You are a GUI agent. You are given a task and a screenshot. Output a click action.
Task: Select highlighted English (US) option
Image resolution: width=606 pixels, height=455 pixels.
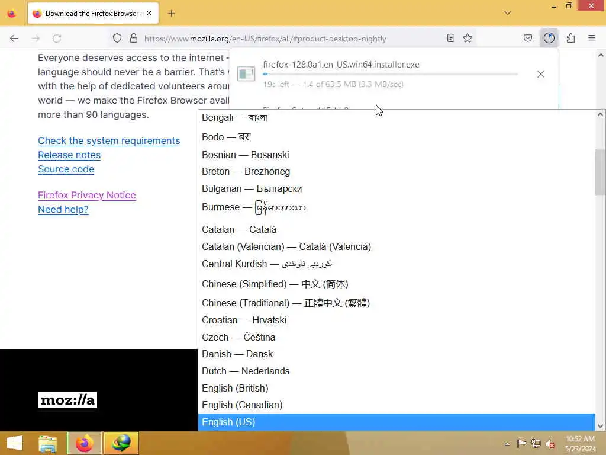click(397, 422)
